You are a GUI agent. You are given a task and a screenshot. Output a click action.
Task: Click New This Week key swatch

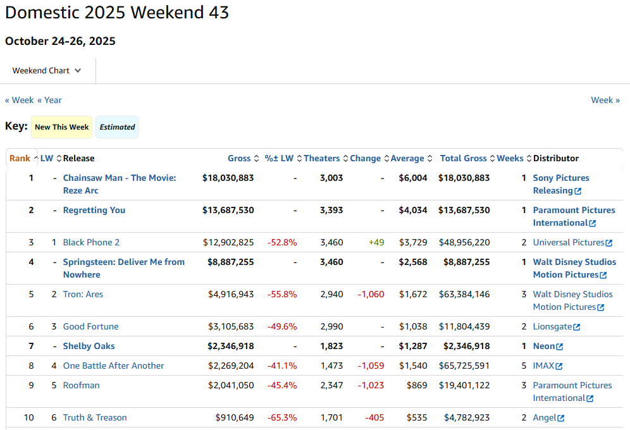61,127
